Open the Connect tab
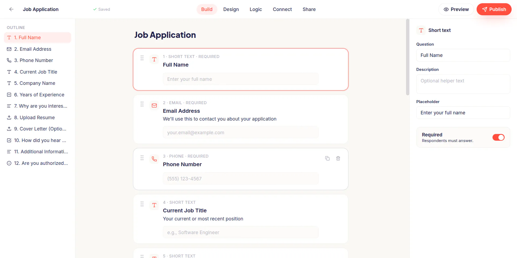Screen dimensions: 517x258 click(x=282, y=9)
